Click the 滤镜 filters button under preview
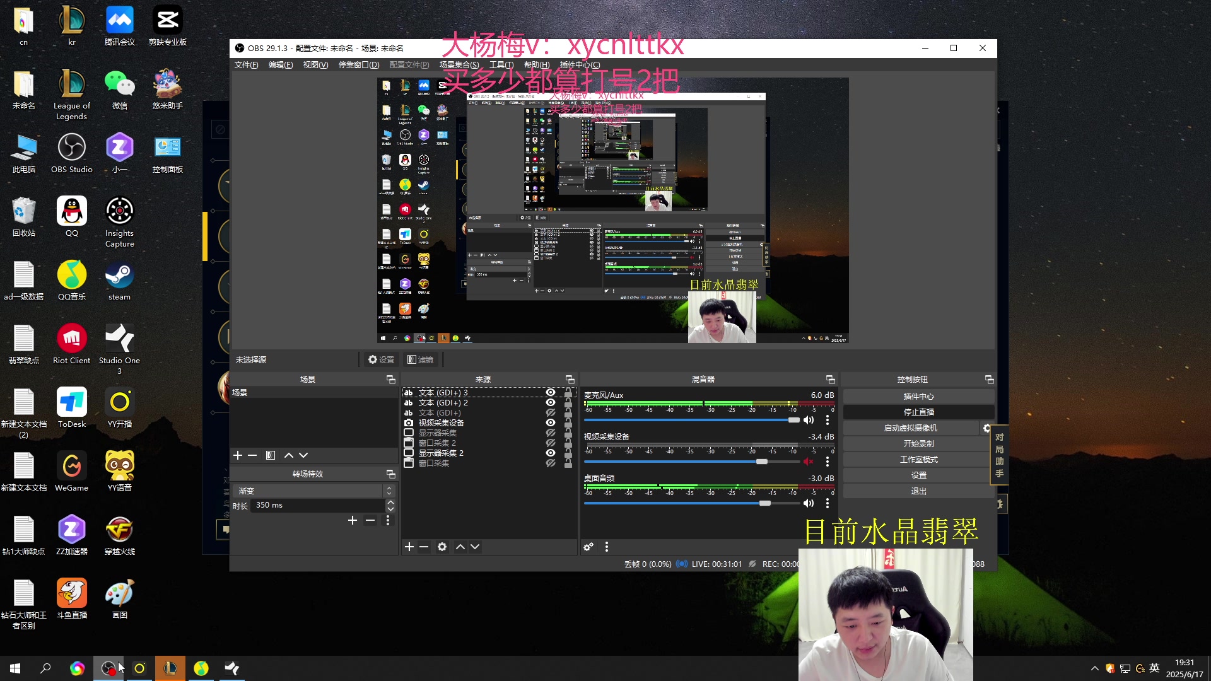 421,360
